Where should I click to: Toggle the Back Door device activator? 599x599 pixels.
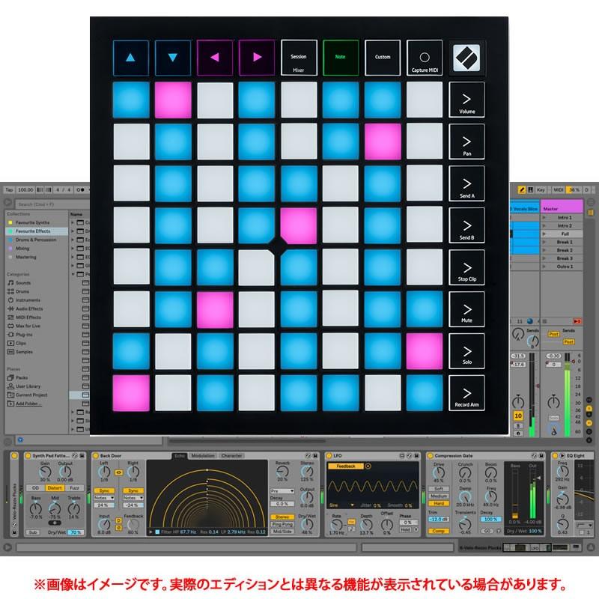94,455
